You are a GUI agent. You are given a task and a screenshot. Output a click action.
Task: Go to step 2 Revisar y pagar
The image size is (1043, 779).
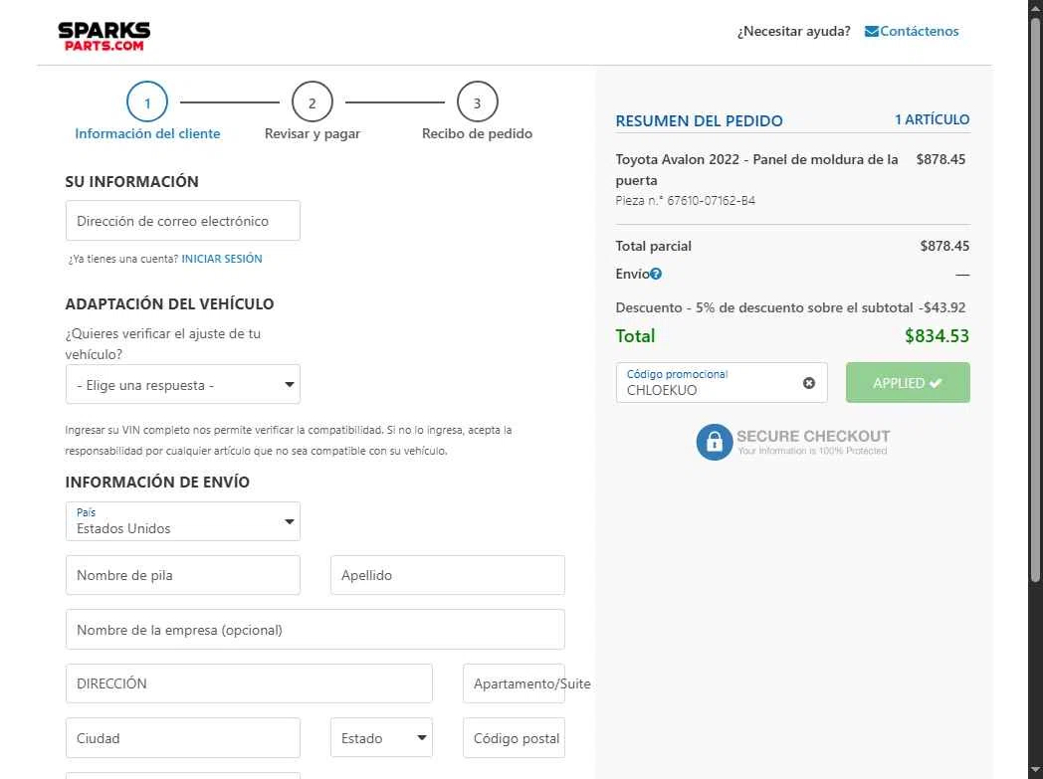point(312,101)
